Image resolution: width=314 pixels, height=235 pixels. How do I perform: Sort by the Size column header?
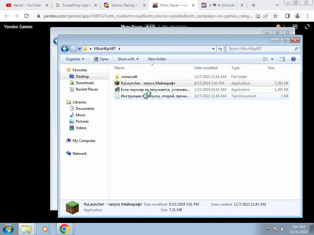tap(278, 68)
